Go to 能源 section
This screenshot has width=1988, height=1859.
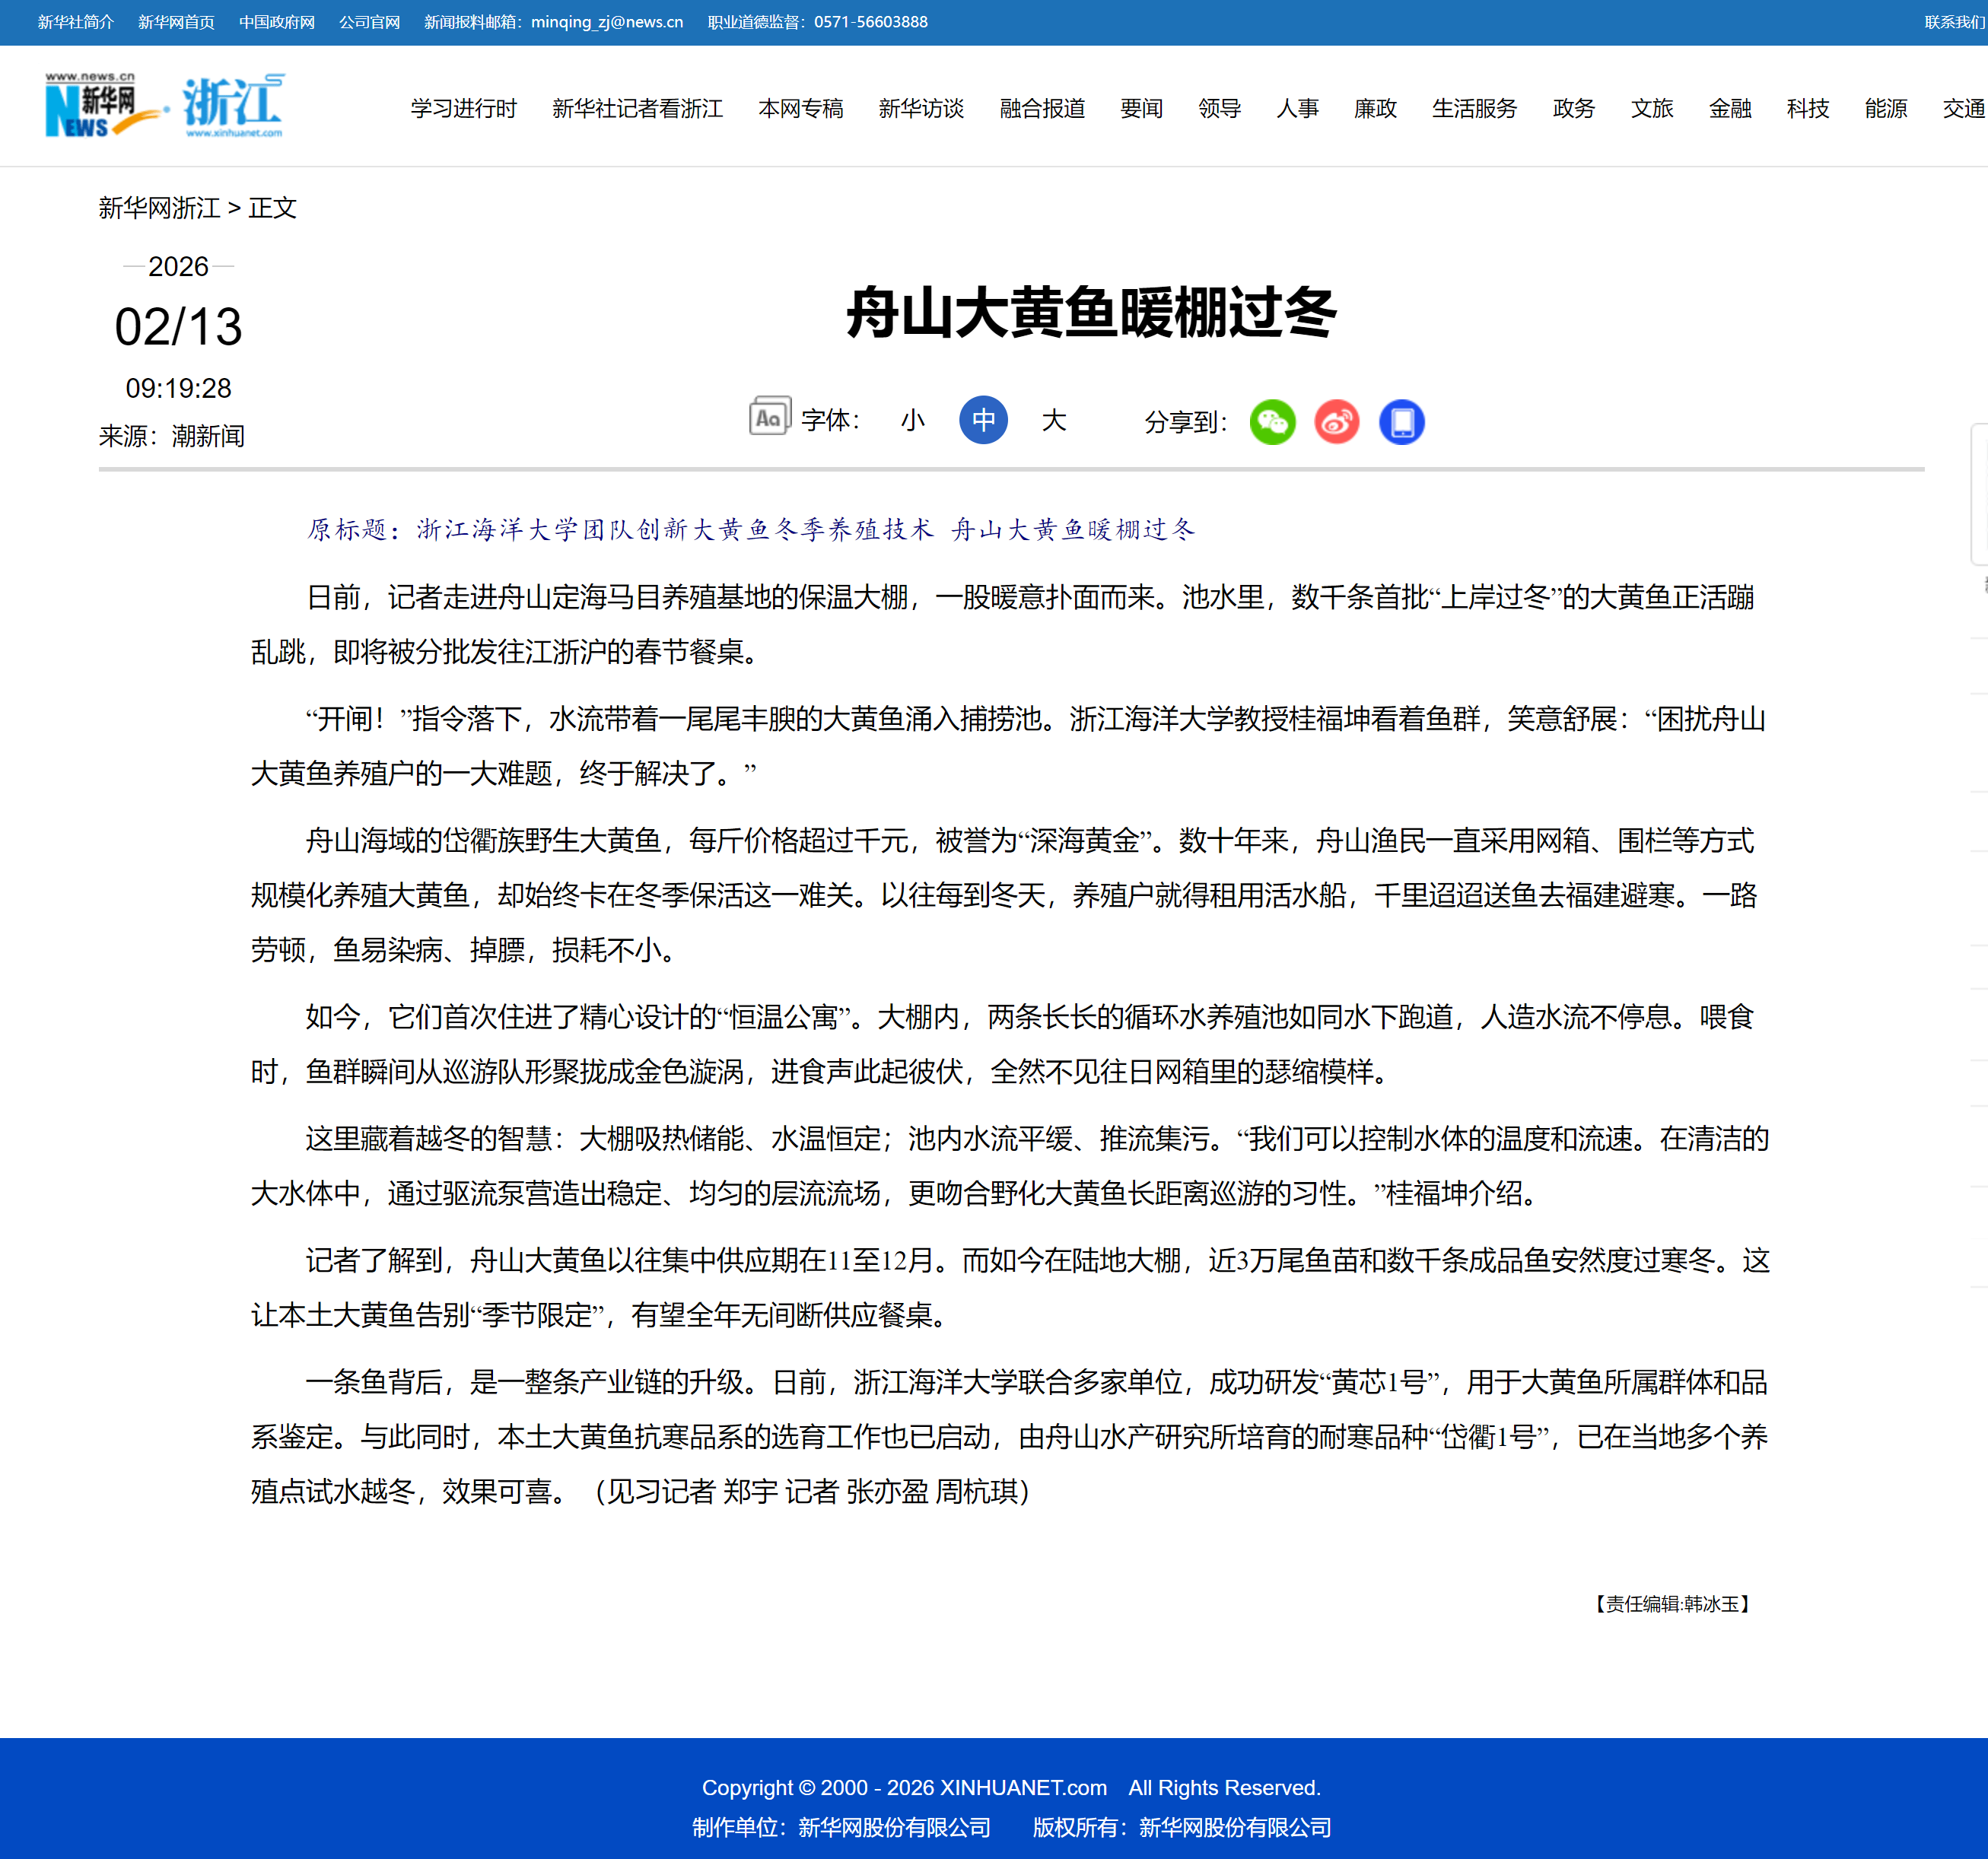1885,108
